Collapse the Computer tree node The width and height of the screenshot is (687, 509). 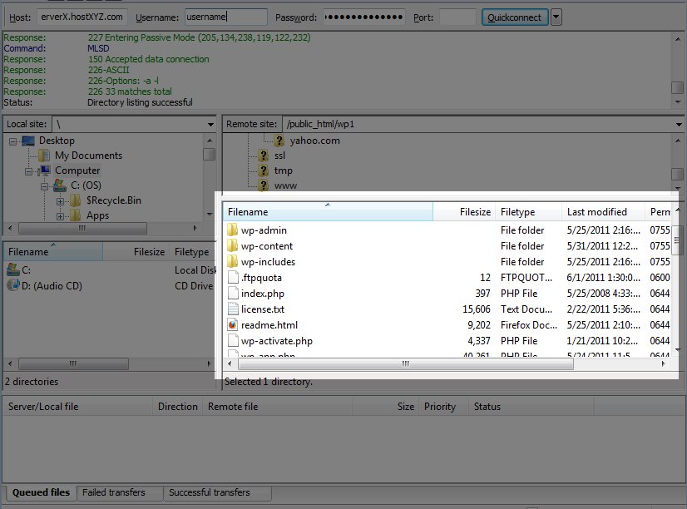(29, 170)
